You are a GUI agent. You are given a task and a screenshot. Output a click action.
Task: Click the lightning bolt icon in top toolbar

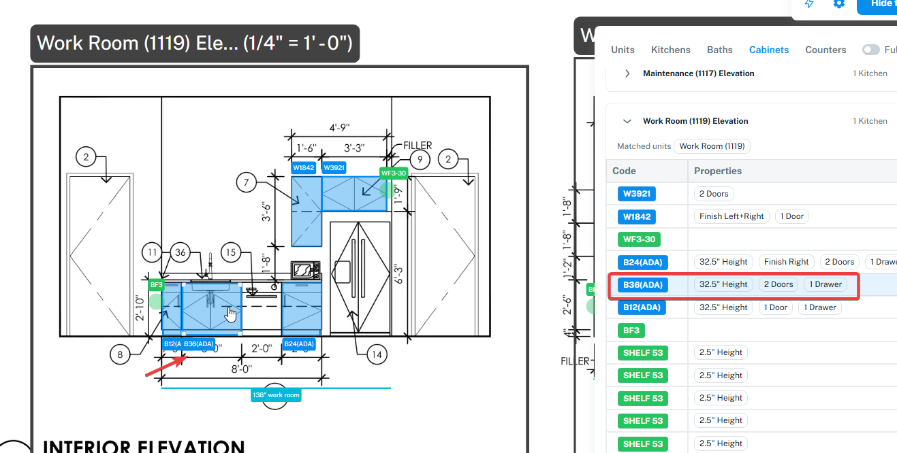[x=809, y=4]
